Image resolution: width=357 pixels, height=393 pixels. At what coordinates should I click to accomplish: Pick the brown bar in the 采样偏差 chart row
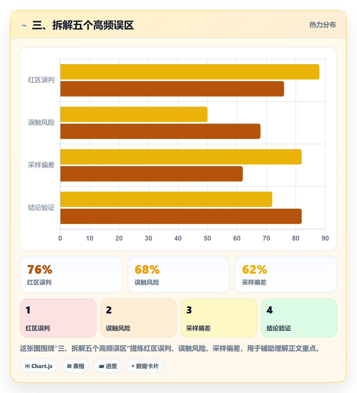pyautogui.click(x=151, y=174)
